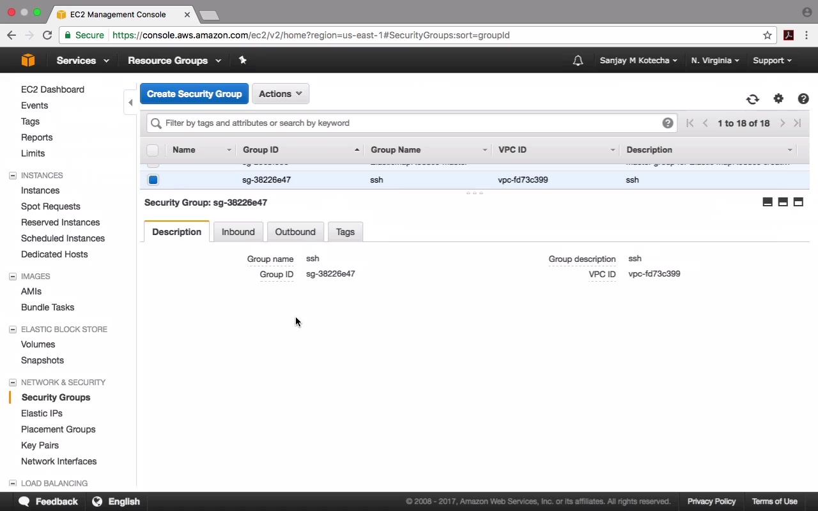The image size is (818, 511).
Task: Click the Feedback speech bubble icon
Action: pos(24,501)
